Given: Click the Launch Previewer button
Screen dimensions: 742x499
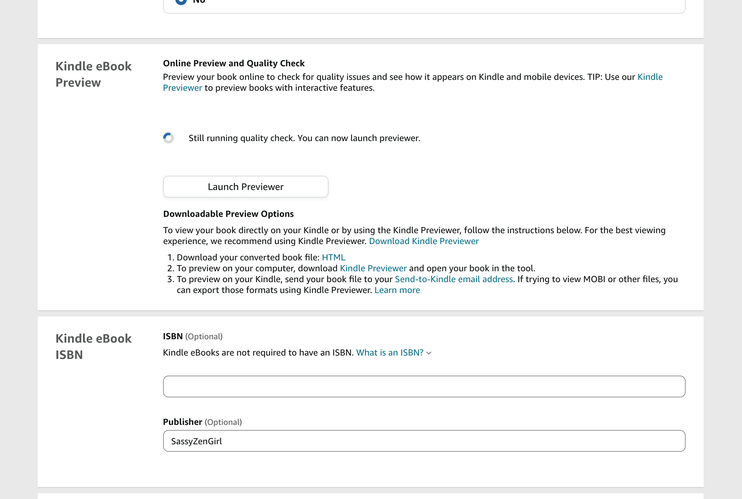Looking at the screenshot, I should [246, 187].
